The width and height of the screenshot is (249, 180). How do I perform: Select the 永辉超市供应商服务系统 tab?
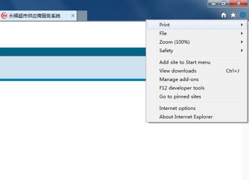coord(38,16)
